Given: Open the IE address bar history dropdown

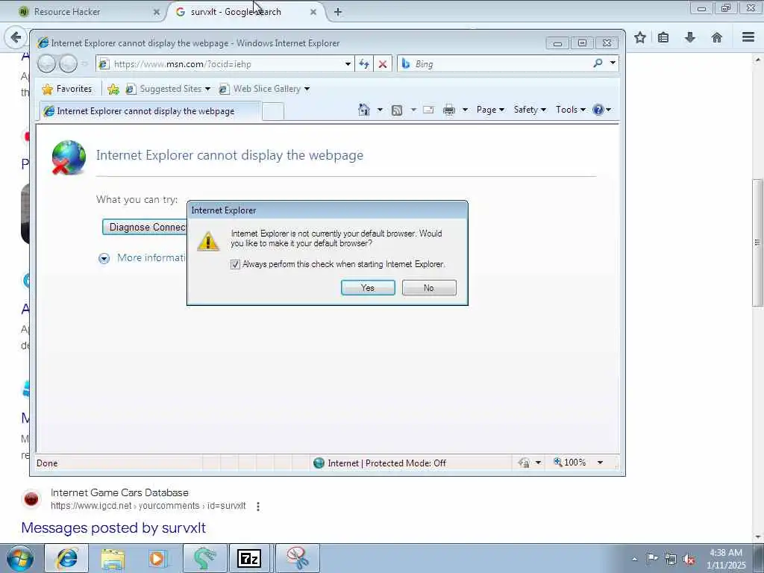Looking at the screenshot, I should [348, 64].
